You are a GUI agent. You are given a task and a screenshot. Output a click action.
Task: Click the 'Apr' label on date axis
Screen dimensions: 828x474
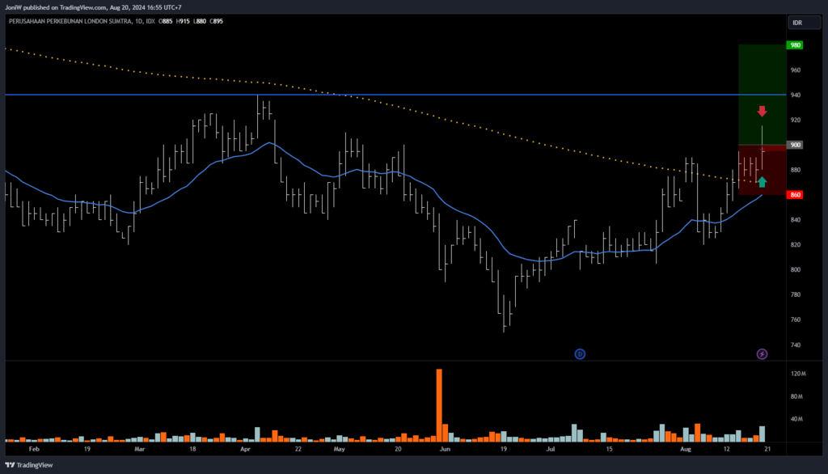point(245,447)
